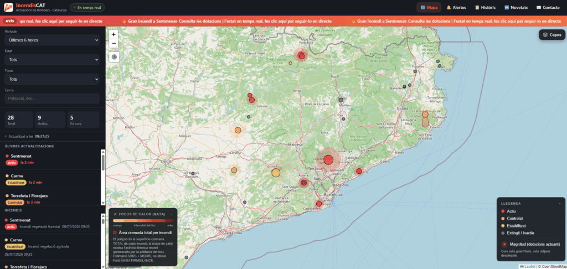Click the Incendis list scrollbar thumb
567x269 pixels.
click(x=103, y=221)
